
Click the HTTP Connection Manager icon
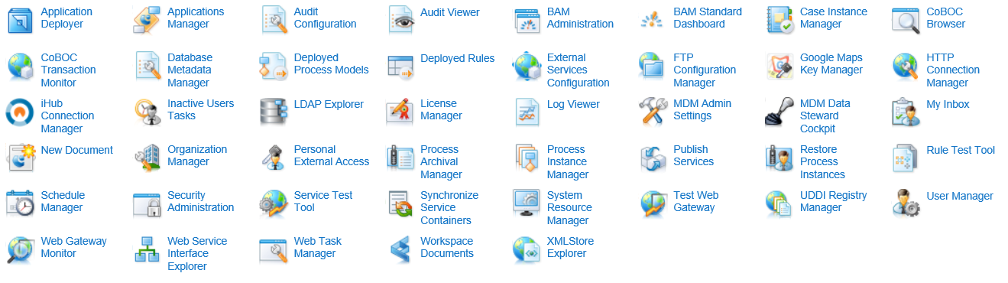[x=906, y=66]
